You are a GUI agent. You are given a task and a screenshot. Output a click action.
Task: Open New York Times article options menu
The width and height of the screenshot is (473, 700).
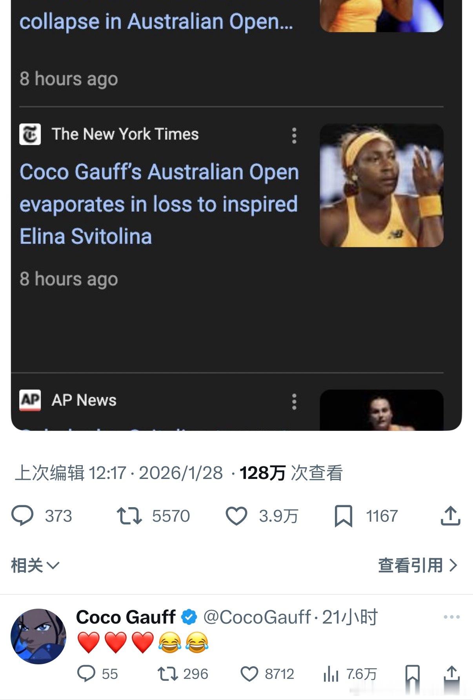(x=294, y=136)
